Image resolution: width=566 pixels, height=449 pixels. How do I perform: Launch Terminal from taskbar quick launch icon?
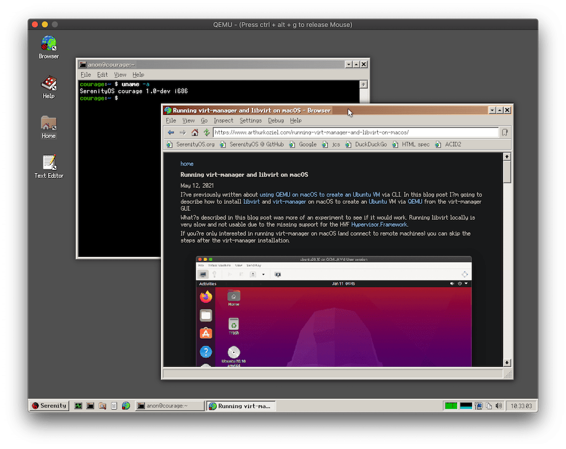point(90,406)
